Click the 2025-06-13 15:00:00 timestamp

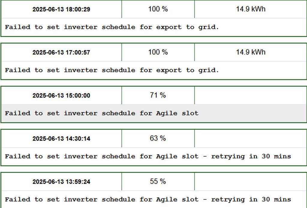point(61,96)
